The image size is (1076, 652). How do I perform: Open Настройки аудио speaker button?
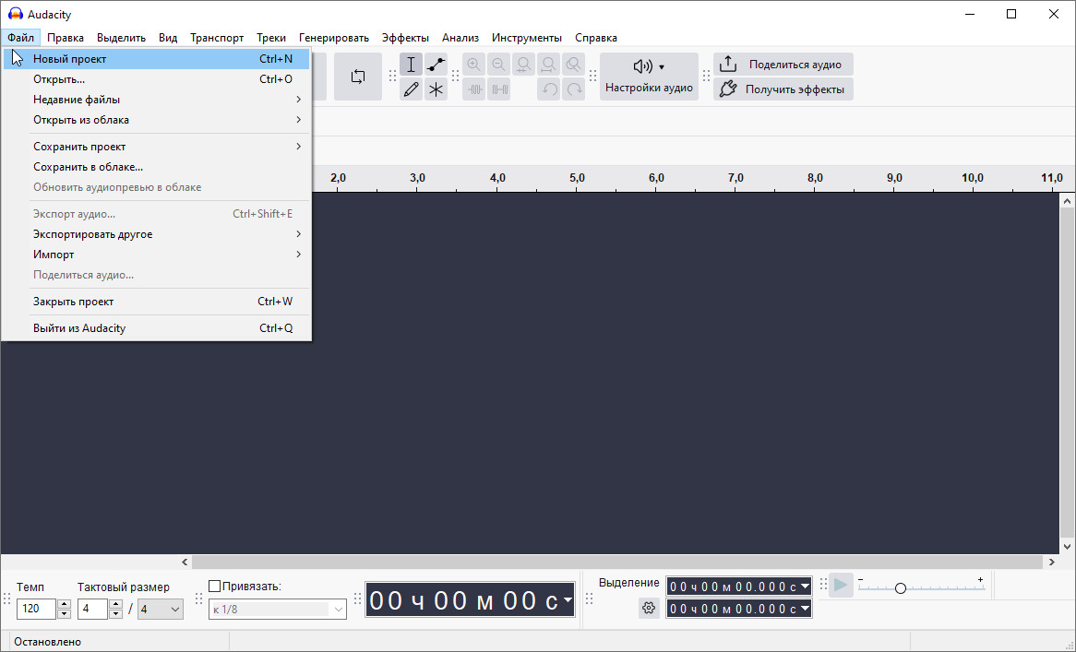pyautogui.click(x=649, y=77)
